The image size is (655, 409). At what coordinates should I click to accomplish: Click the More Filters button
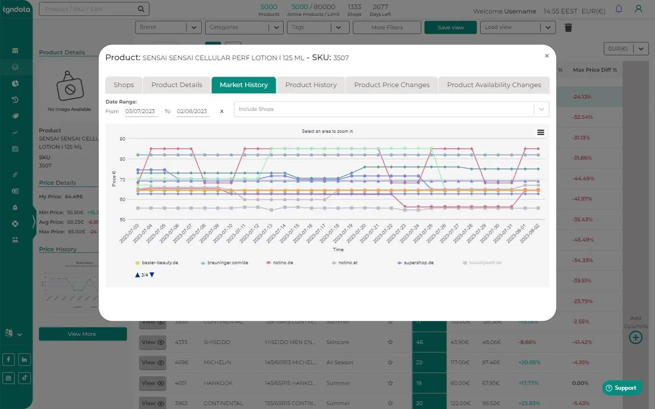point(387,27)
